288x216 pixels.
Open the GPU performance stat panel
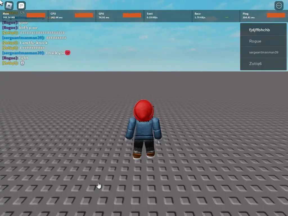[120, 16]
